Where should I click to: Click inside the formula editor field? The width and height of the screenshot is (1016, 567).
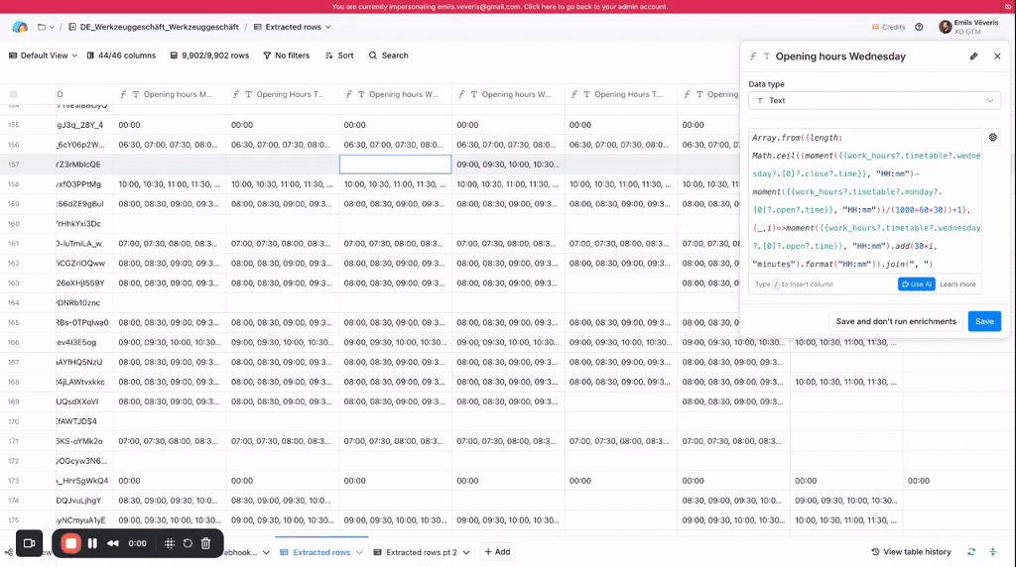coord(863,198)
